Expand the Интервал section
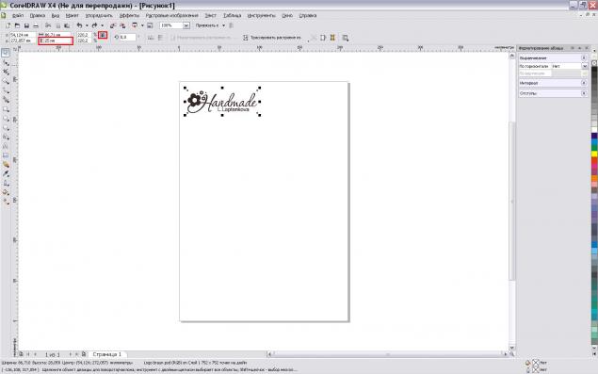The image size is (598, 374). [584, 83]
